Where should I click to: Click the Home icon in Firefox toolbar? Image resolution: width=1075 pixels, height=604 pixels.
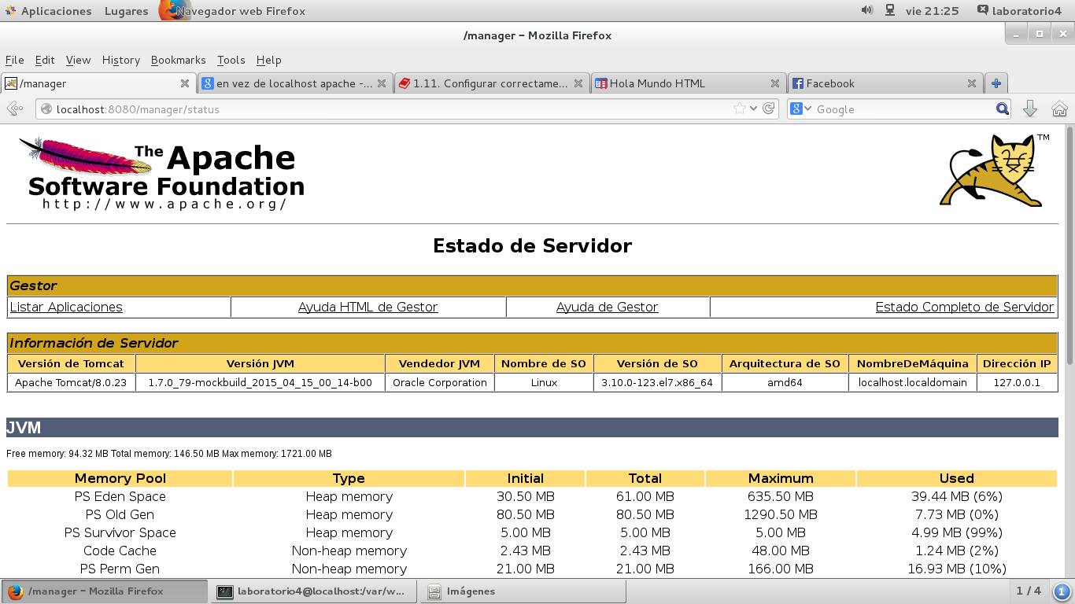(x=1058, y=109)
